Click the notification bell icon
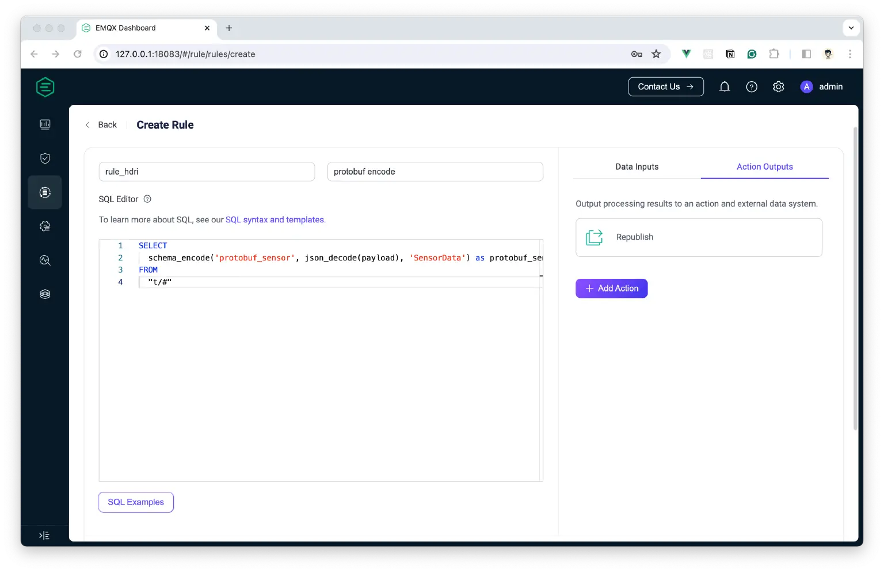The image size is (884, 572). tap(725, 87)
